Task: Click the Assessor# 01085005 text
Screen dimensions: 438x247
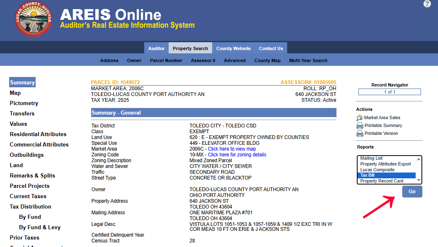Action: 308,82
